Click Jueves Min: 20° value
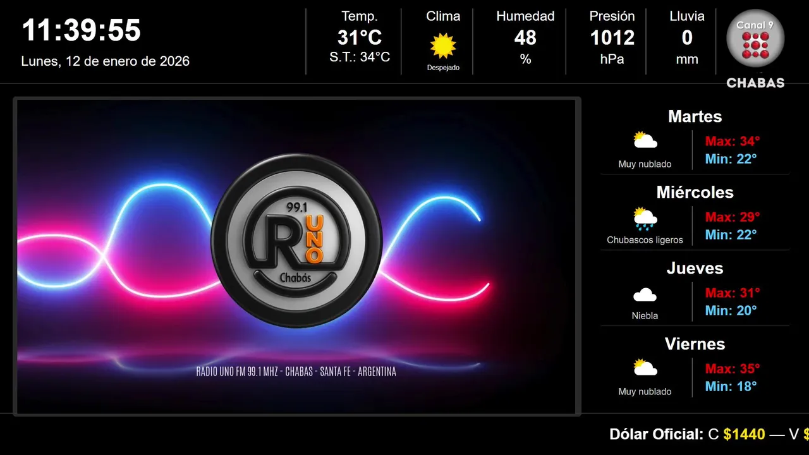This screenshot has height=455, width=809. click(x=731, y=310)
